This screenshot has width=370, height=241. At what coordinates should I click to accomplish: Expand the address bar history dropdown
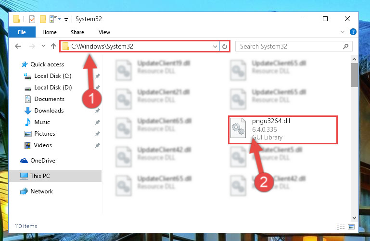215,47
